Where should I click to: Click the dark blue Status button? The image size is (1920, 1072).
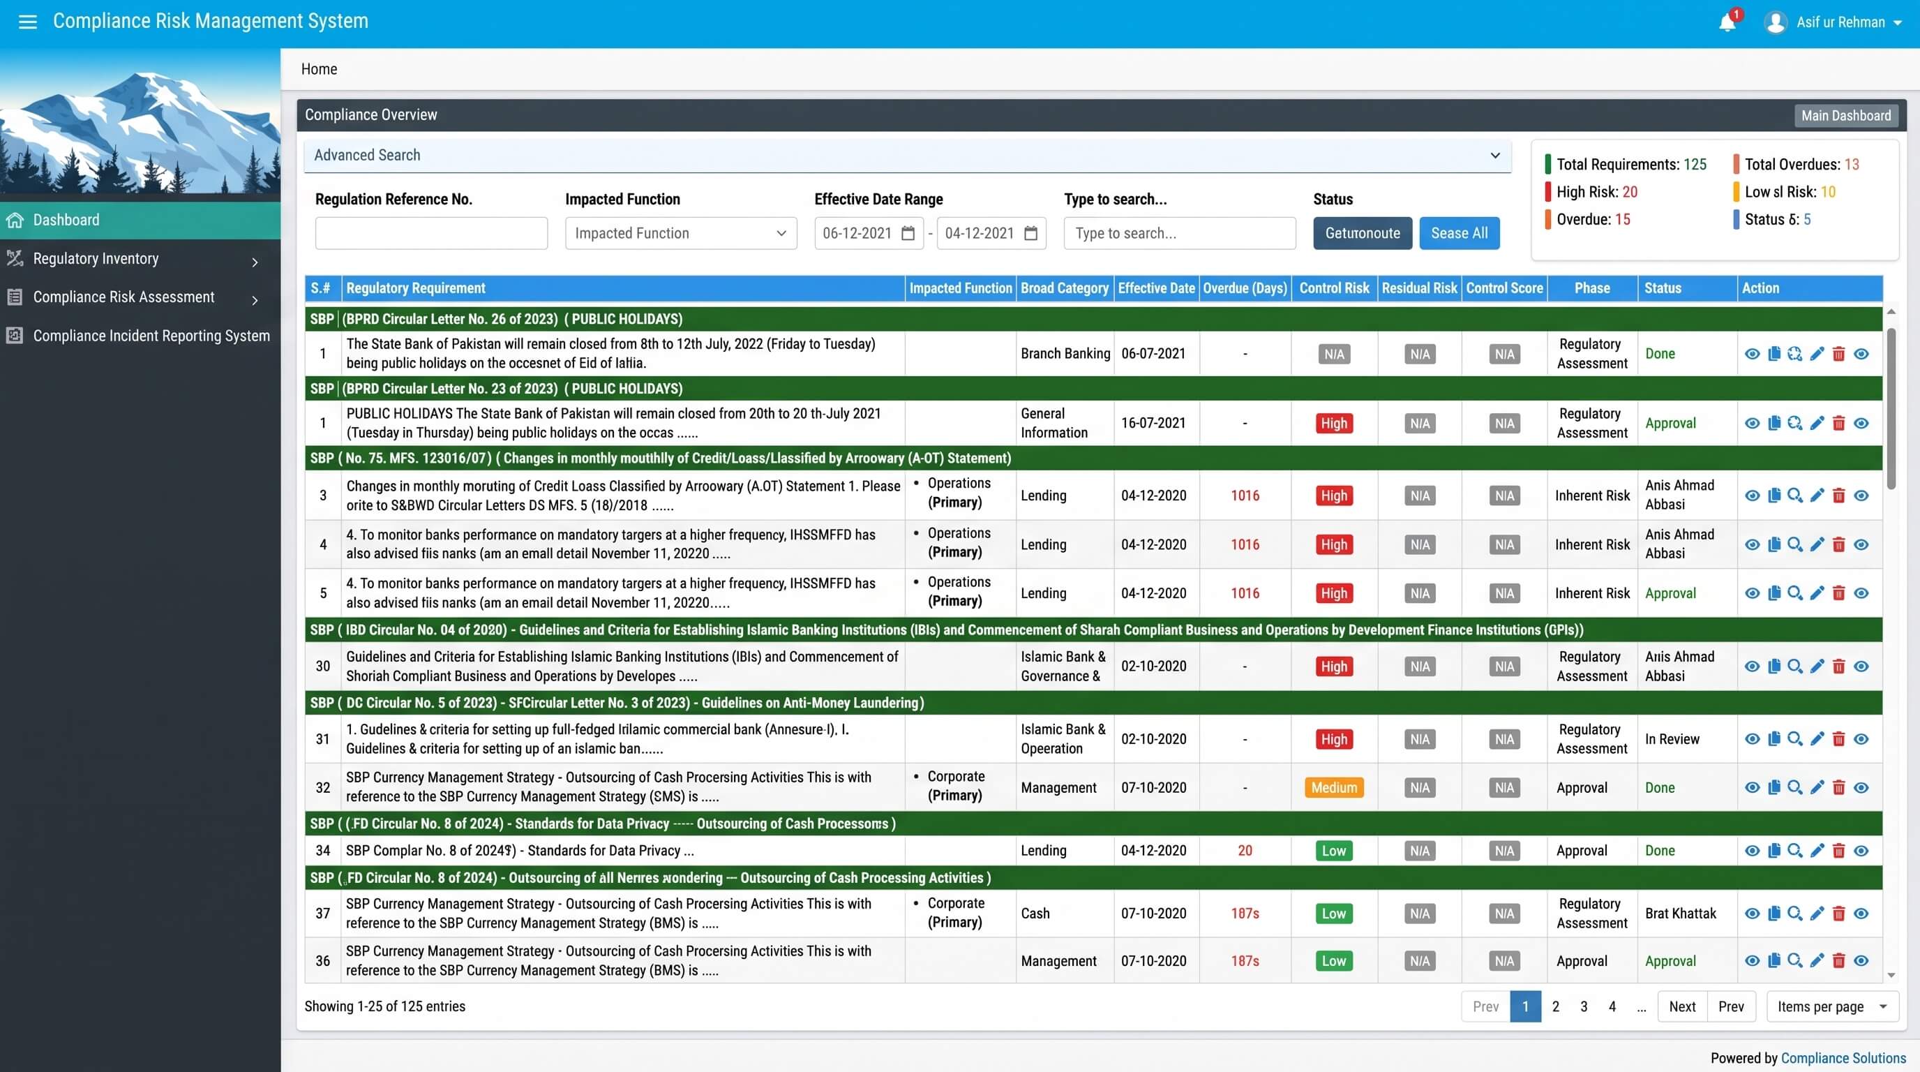1363,233
